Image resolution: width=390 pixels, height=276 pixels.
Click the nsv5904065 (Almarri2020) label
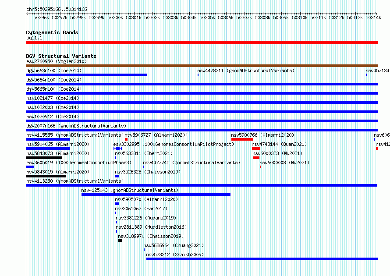coord(58,144)
